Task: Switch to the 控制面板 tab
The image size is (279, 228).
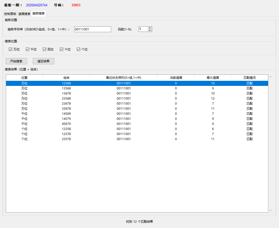Action: click(10, 14)
